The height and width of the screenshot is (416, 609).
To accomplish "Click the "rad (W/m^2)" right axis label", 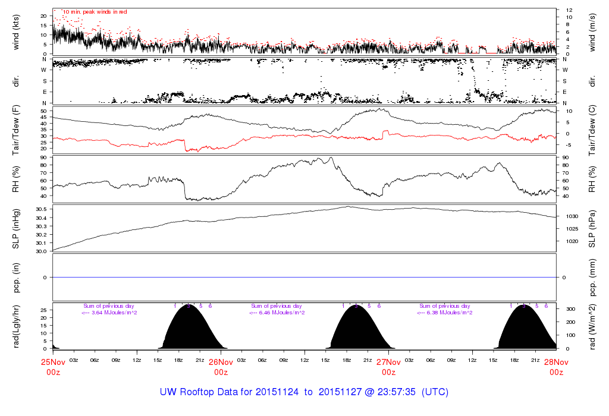I will (592, 326).
